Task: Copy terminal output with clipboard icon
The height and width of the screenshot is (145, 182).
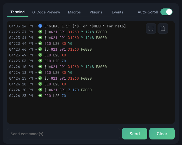Action: pos(163,28)
